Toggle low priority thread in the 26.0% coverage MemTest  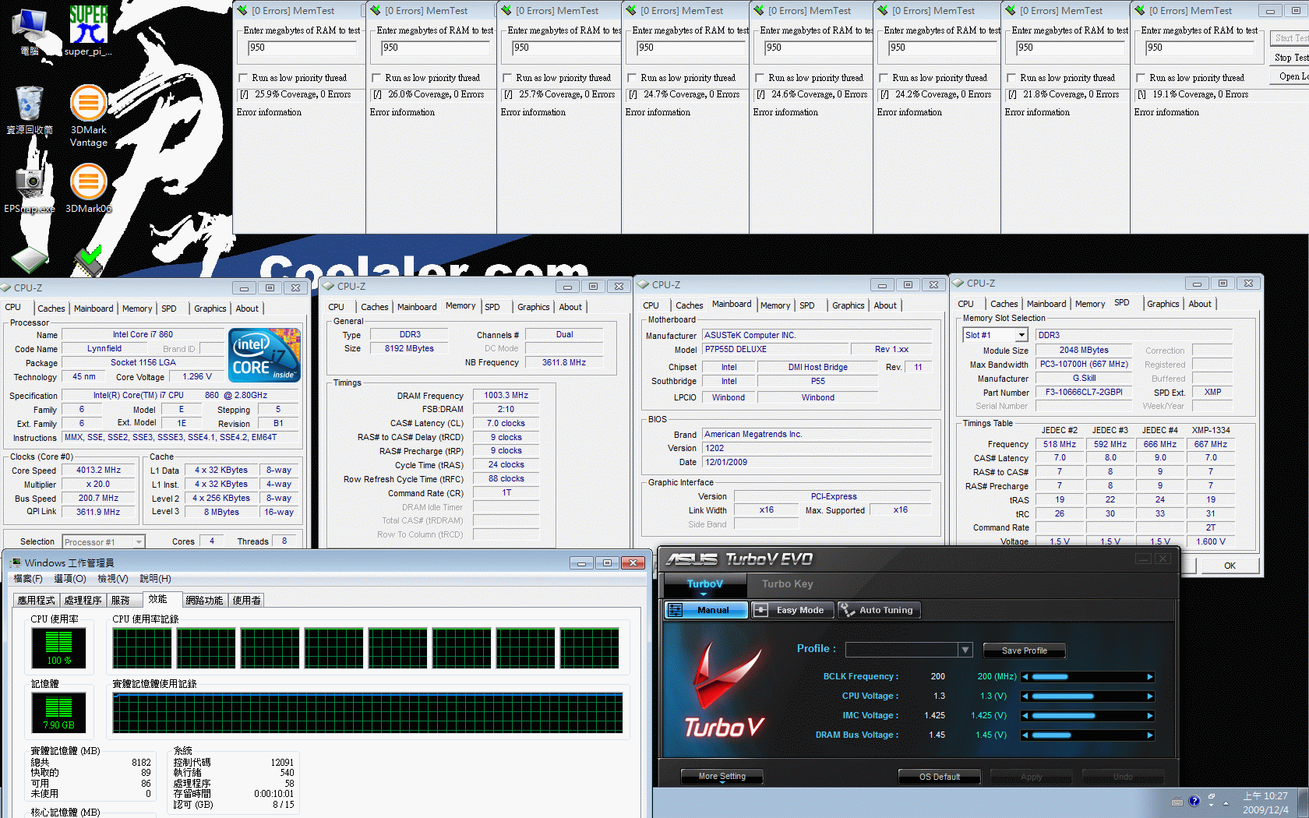pyautogui.click(x=376, y=78)
